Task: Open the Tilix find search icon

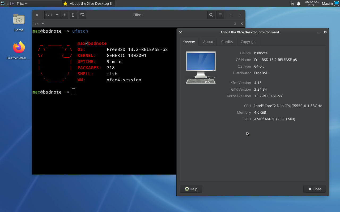Action: 211,15
